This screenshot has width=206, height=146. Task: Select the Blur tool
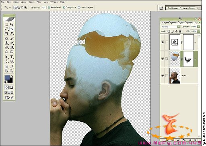[x=6, y=52]
